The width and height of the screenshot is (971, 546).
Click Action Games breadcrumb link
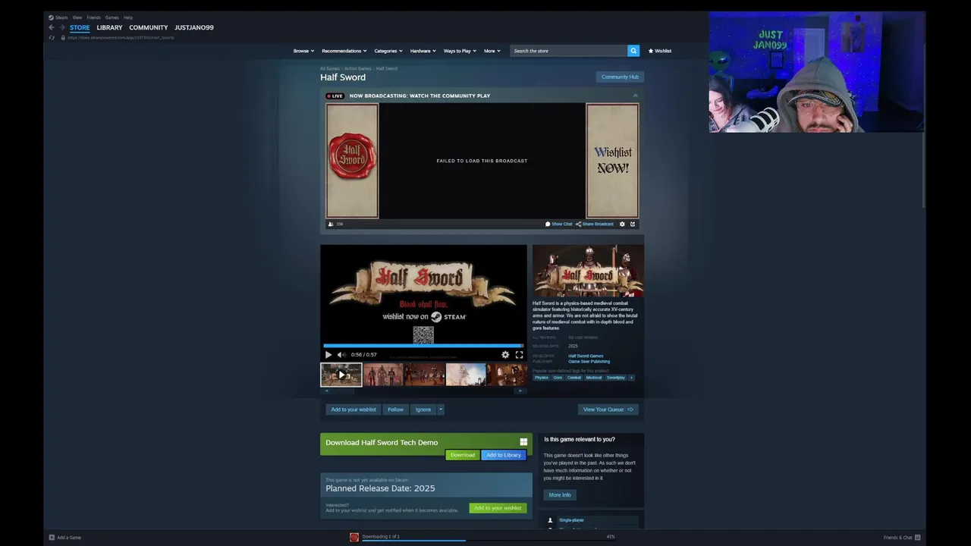(x=358, y=68)
